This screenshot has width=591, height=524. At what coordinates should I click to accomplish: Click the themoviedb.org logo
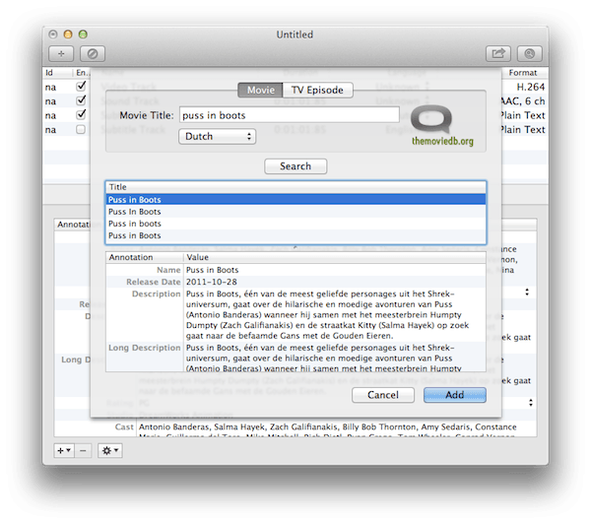442,125
